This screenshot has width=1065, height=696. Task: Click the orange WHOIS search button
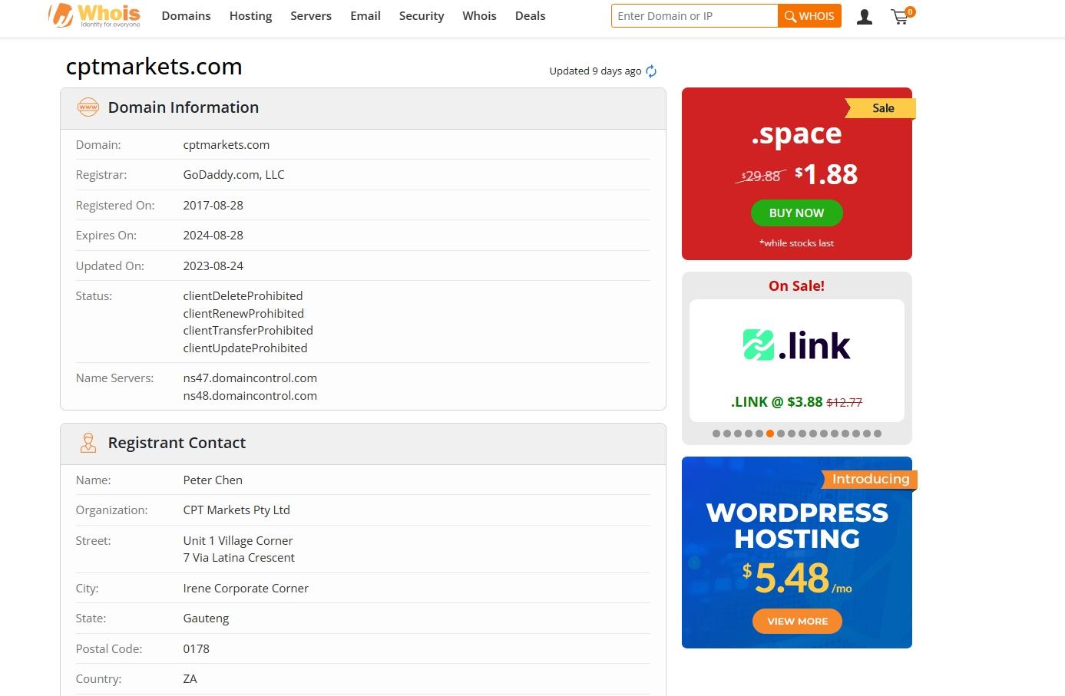pyautogui.click(x=809, y=16)
